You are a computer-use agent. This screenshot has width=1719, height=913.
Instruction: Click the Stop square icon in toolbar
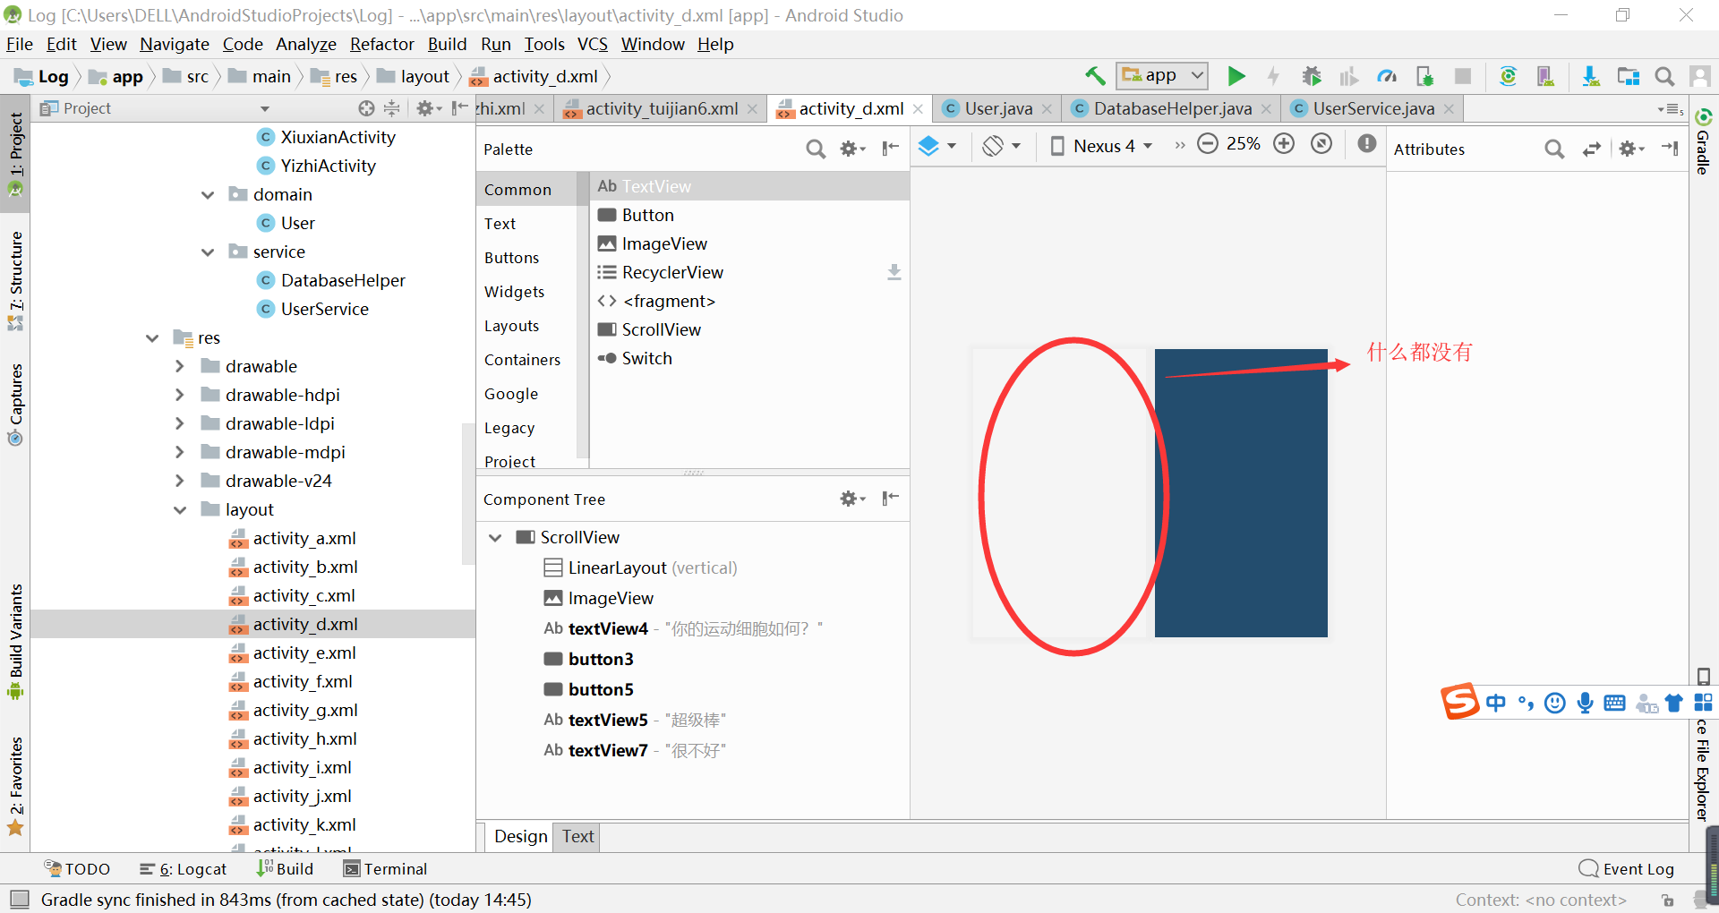tap(1463, 76)
